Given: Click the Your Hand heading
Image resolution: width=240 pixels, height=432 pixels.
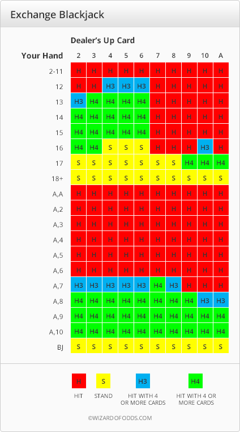Looking at the screenshot, I should click(x=42, y=56).
